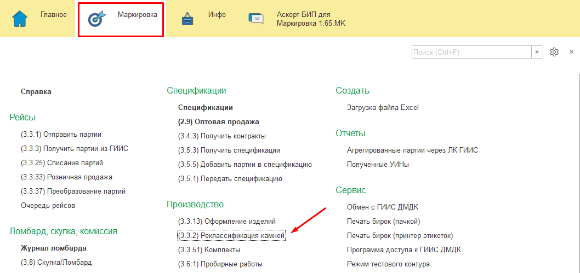The width and height of the screenshot is (580, 273).
Task: Open (3.3.33) Розничная продажа
Action: click(x=66, y=177)
